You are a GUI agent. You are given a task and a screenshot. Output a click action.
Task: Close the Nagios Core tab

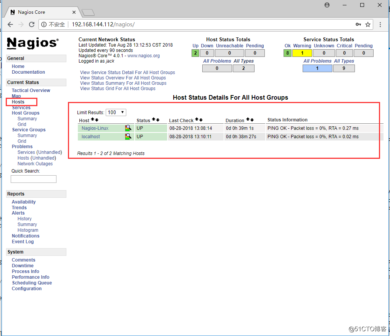point(74,12)
